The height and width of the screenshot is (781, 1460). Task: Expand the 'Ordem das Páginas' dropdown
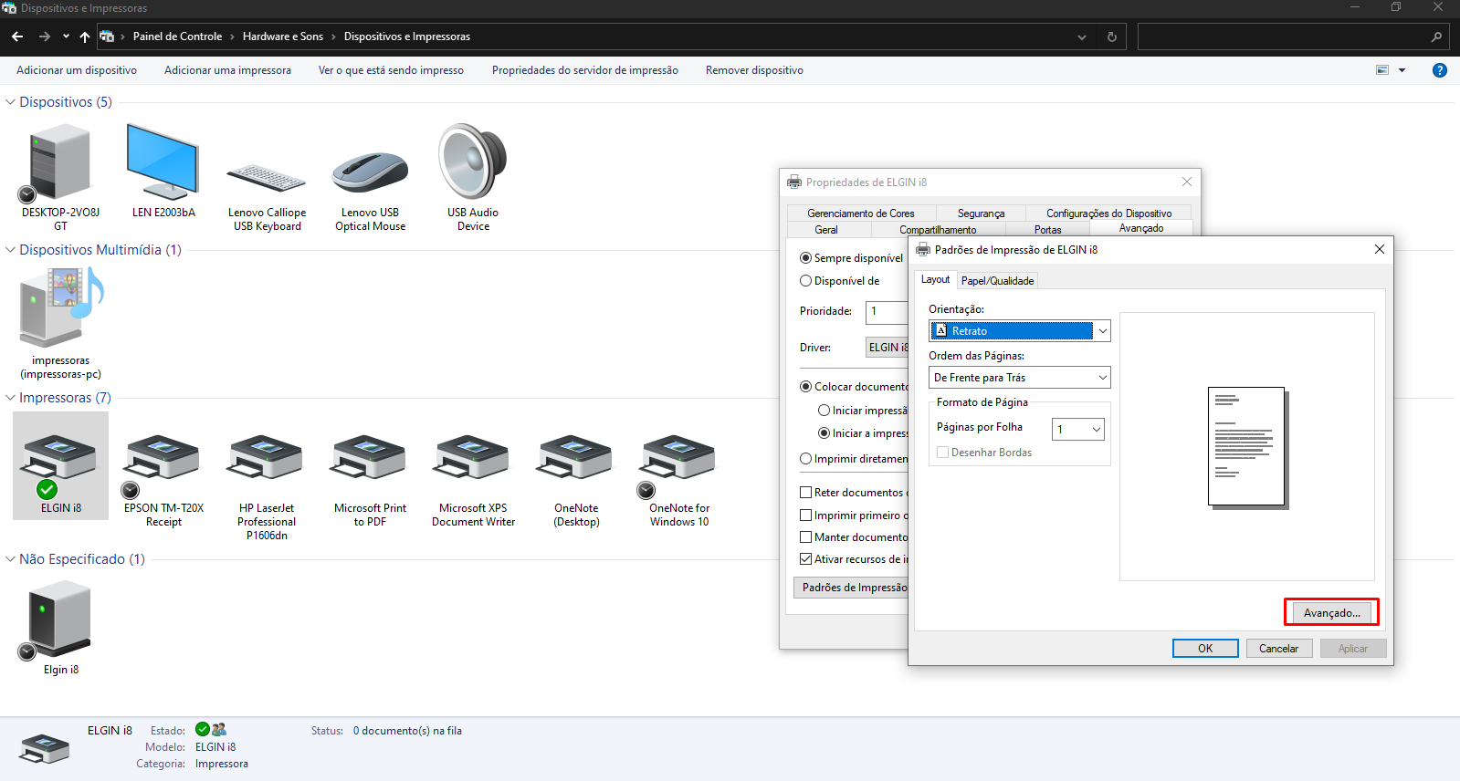[x=1019, y=378]
